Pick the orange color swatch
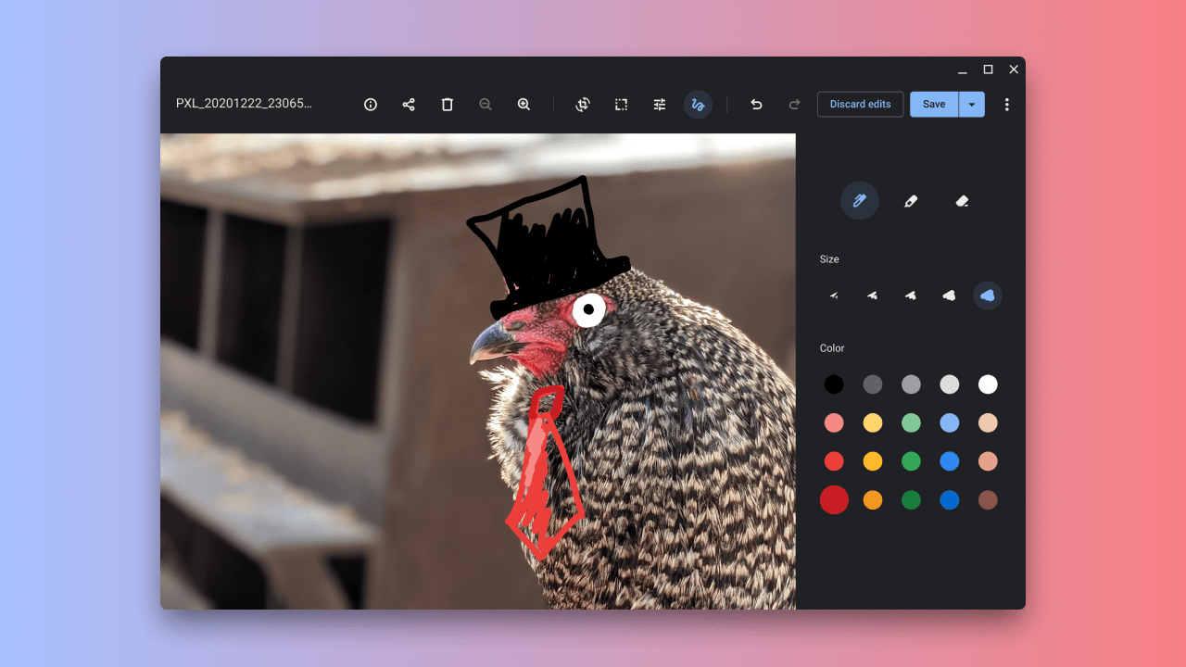This screenshot has height=667, width=1186. coord(872,500)
